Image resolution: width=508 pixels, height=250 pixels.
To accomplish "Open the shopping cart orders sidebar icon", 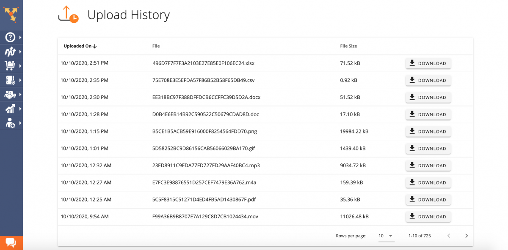I will click(10, 65).
